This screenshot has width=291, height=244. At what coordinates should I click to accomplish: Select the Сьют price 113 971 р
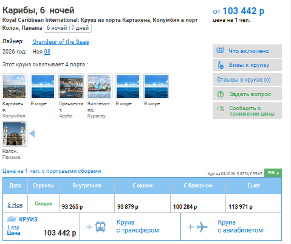241,207
